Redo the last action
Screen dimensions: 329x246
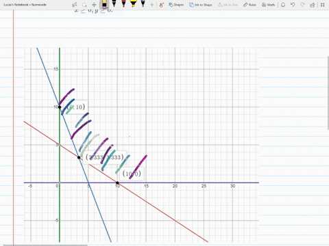pyautogui.click(x=302, y=5)
